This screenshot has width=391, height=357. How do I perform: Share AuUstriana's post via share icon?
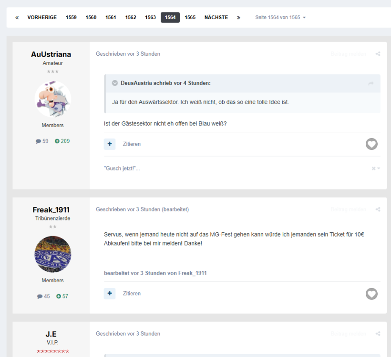point(378,54)
